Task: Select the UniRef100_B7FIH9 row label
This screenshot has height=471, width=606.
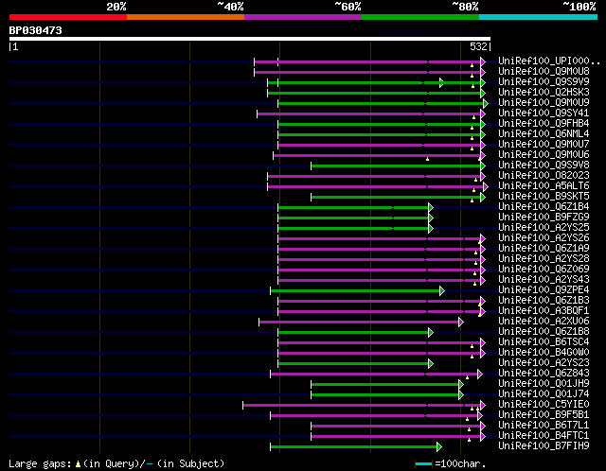Action: click(x=544, y=446)
